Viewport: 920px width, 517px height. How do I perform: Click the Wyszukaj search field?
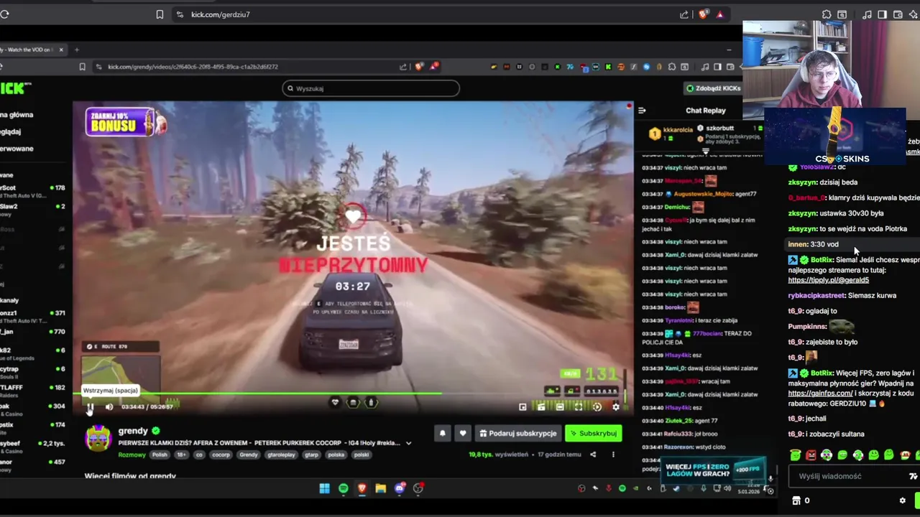click(371, 88)
